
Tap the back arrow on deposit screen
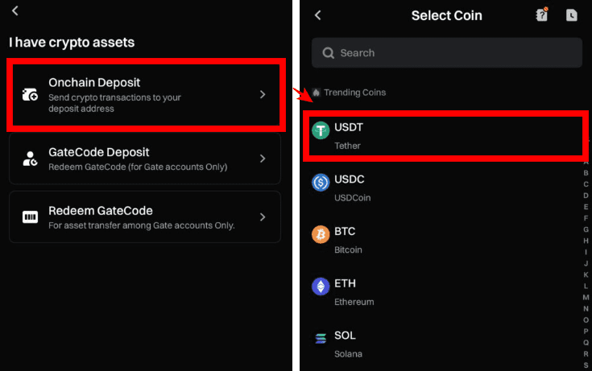[15, 10]
